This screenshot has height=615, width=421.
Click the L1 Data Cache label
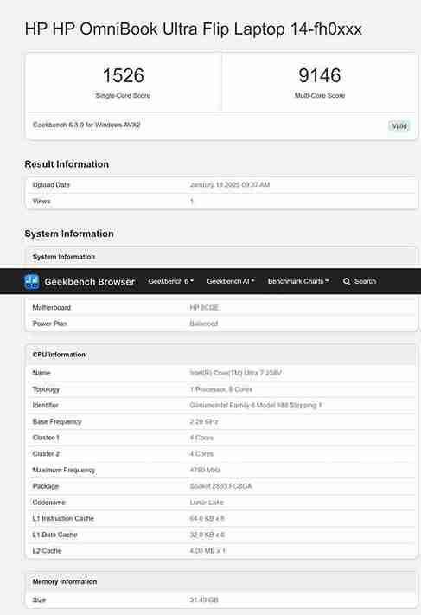(54, 535)
